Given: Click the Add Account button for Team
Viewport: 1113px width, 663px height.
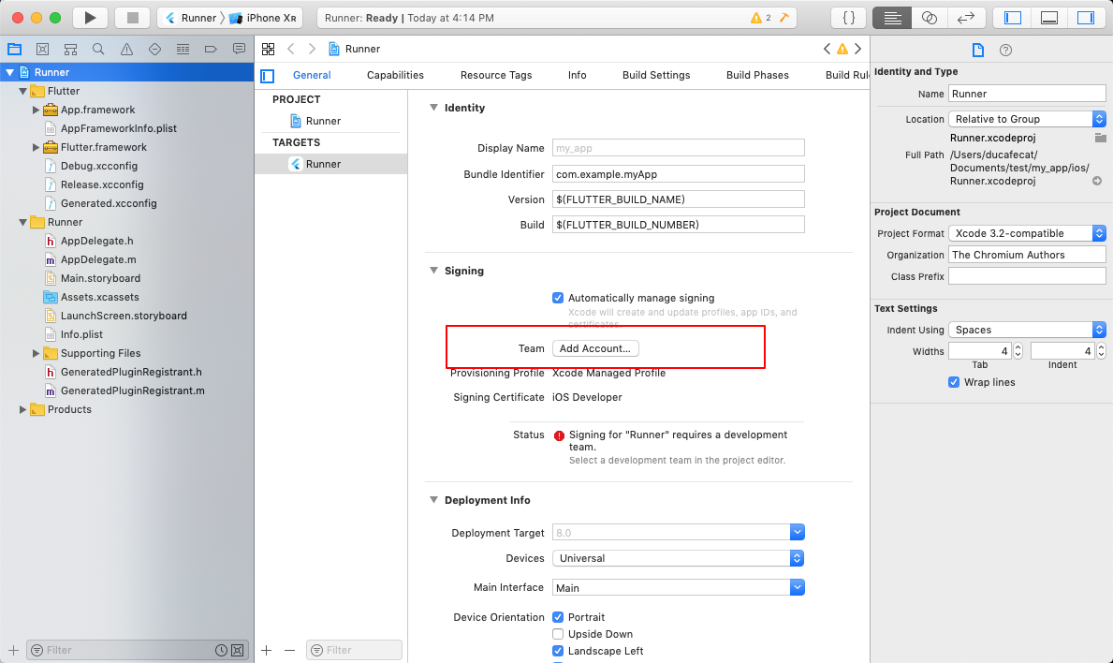Looking at the screenshot, I should click(595, 348).
